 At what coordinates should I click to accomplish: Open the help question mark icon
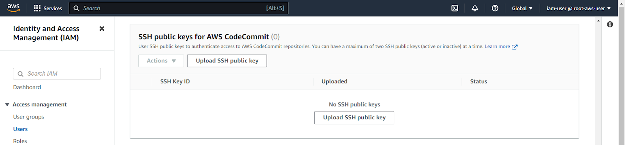495,8
